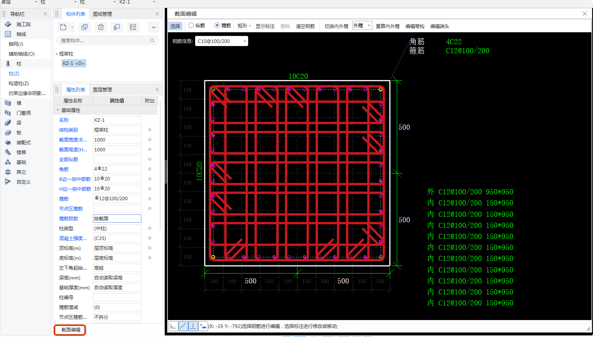Select the 门窗洞 icon
Image resolution: width=593 pixels, height=337 pixels.
point(8,113)
